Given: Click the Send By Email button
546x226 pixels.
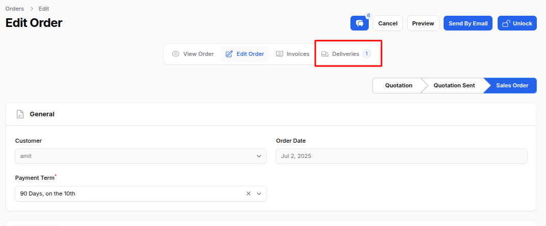Looking at the screenshot, I should click(x=468, y=23).
